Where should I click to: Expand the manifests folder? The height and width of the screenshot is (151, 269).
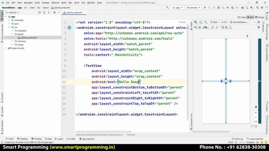click(x=9, y=20)
